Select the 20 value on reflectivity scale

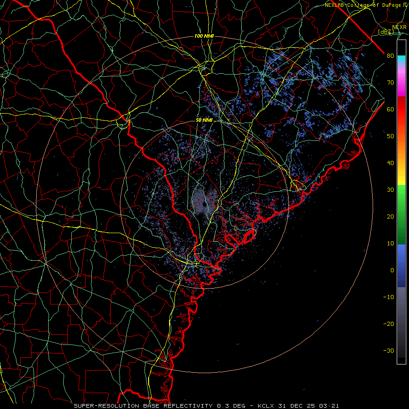point(390,216)
